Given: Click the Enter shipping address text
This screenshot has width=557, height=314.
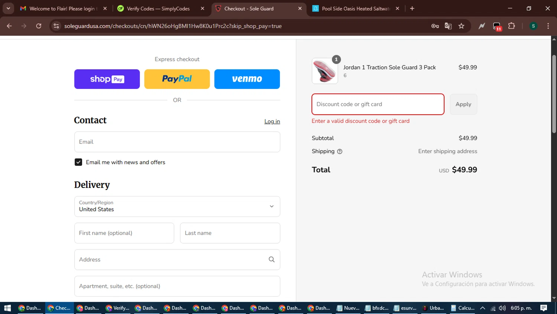Looking at the screenshot, I should coord(447,151).
